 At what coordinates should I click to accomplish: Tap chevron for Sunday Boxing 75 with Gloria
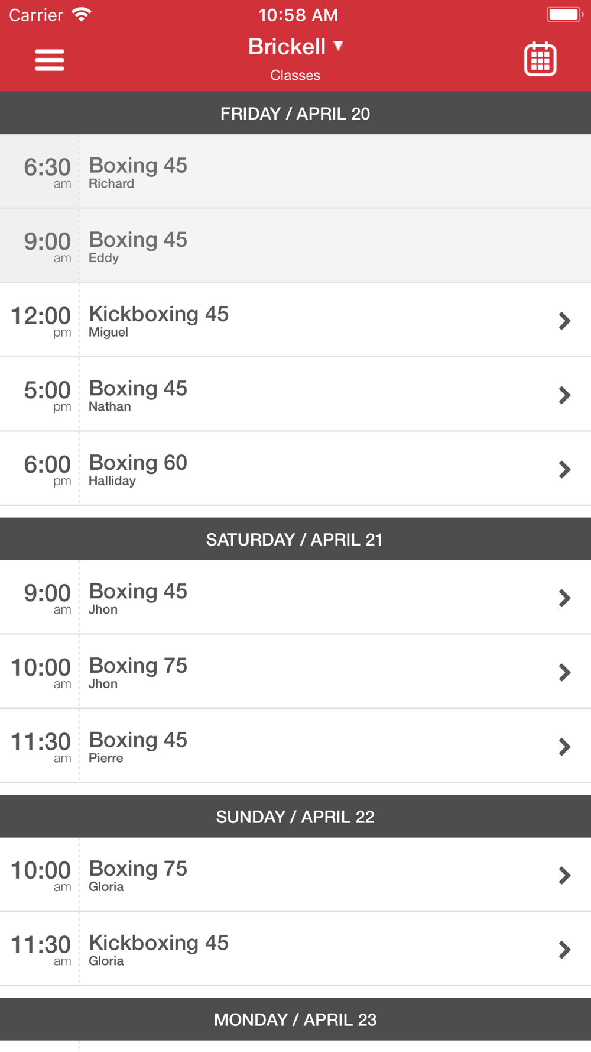click(x=564, y=875)
